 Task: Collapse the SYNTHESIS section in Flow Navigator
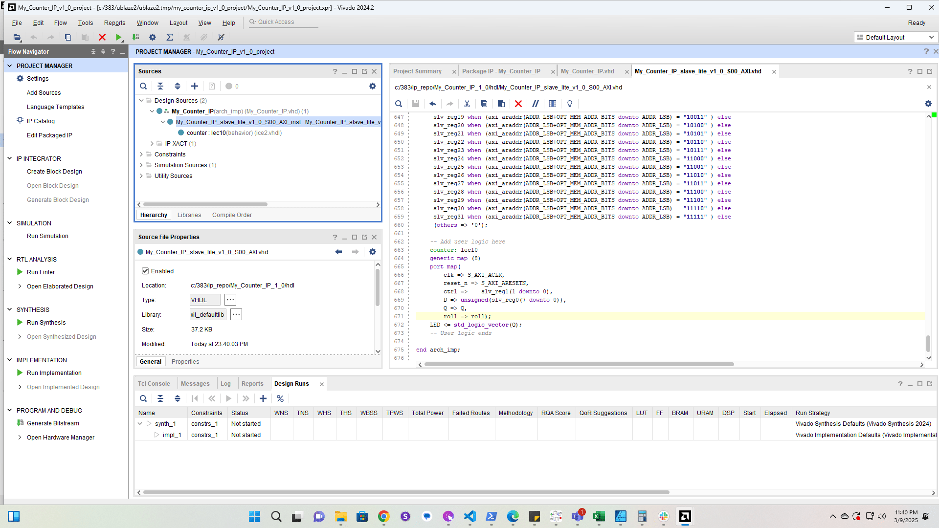point(9,309)
